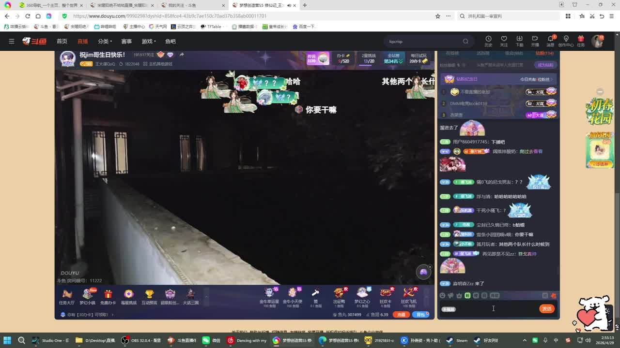Screen dimensions: 620x348
Task: Toggle the green chat option icon above input
Action: (x=467, y=295)
